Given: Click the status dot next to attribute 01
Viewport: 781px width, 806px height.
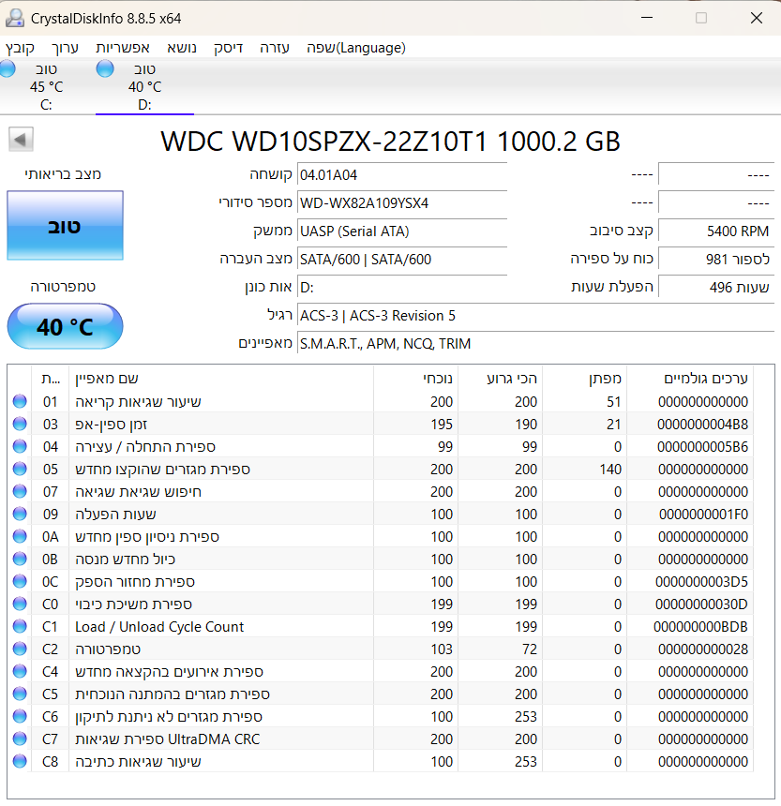Looking at the screenshot, I should 21,401.
